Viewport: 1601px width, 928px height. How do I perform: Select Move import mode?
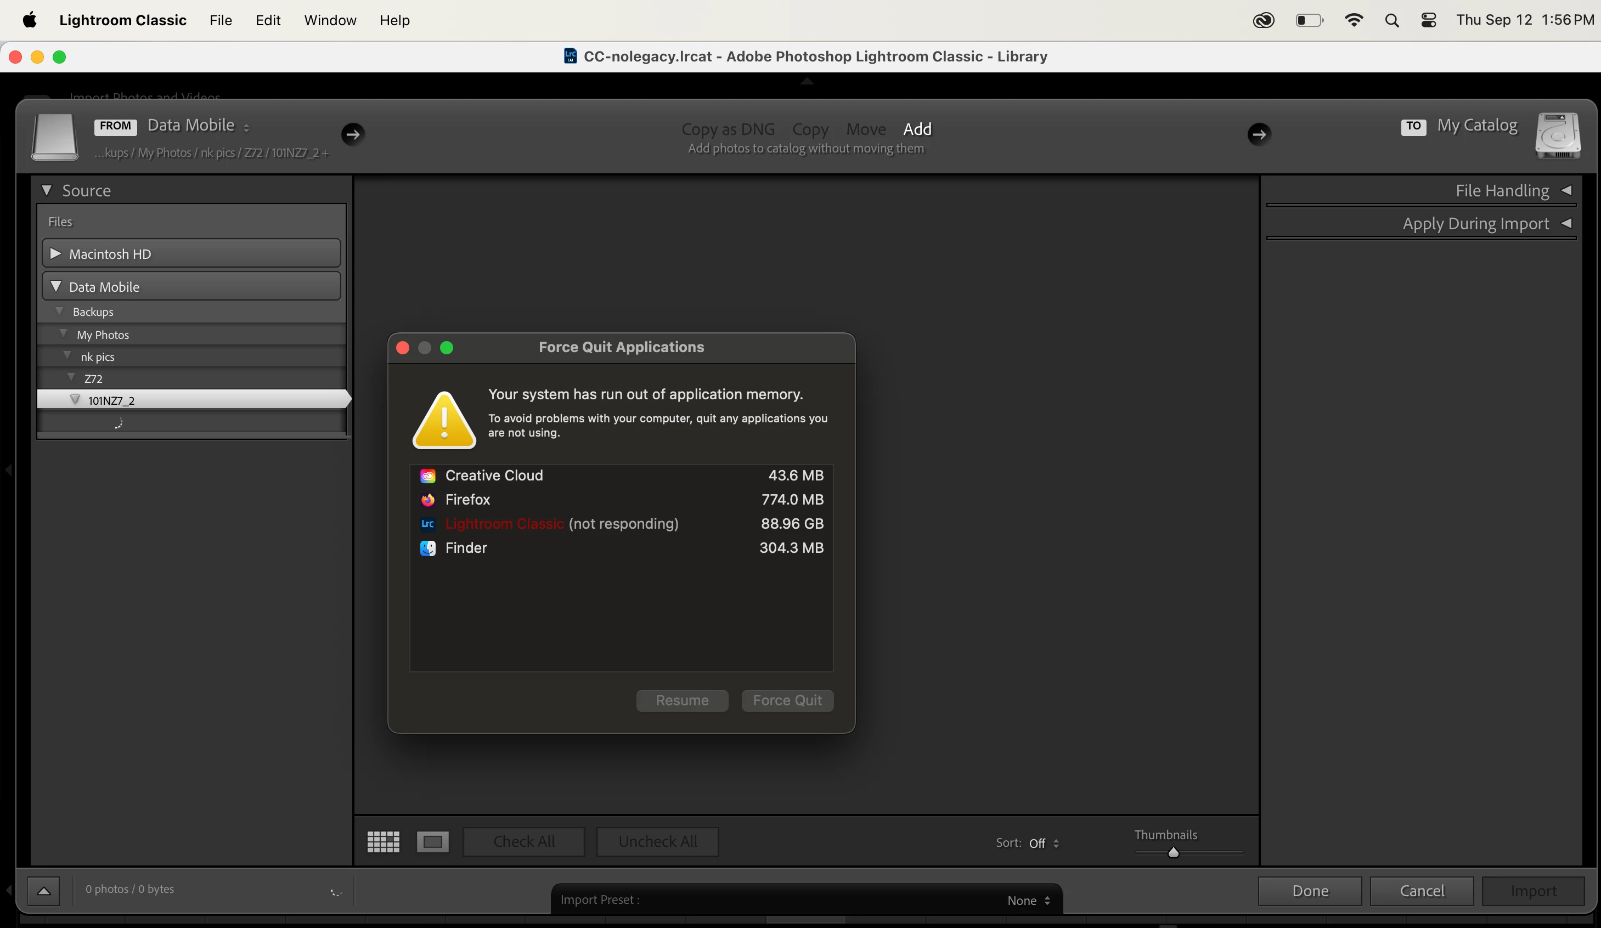pos(865,129)
